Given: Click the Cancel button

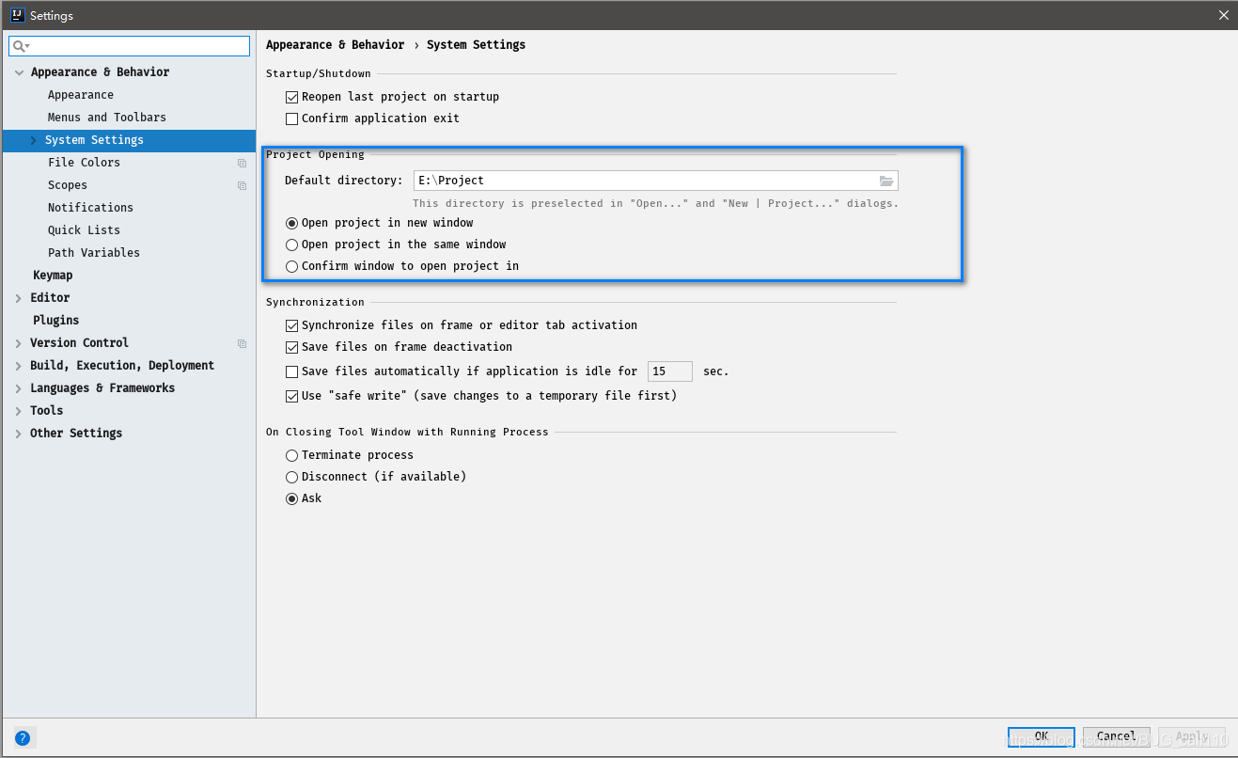Looking at the screenshot, I should 1116,736.
